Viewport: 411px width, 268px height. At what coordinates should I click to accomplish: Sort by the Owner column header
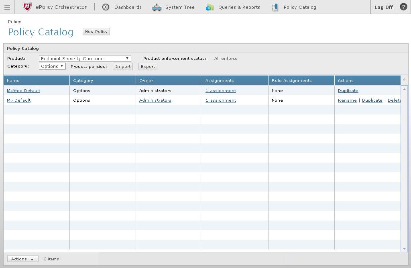tap(169, 81)
